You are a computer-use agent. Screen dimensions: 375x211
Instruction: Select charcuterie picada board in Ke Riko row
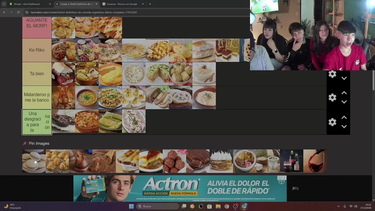(87, 50)
